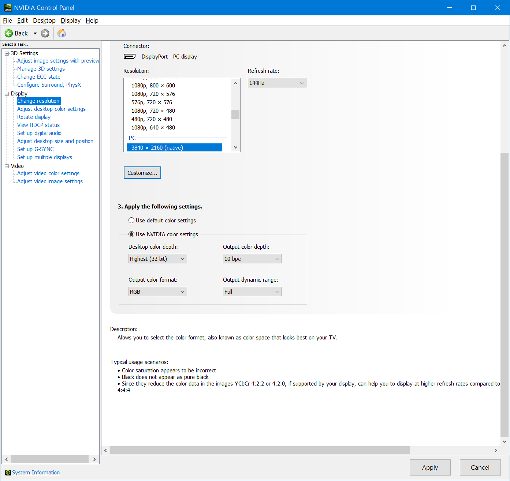Viewport: 510px width, 481px height.
Task: Collapse the Video tree node
Action: click(x=7, y=166)
